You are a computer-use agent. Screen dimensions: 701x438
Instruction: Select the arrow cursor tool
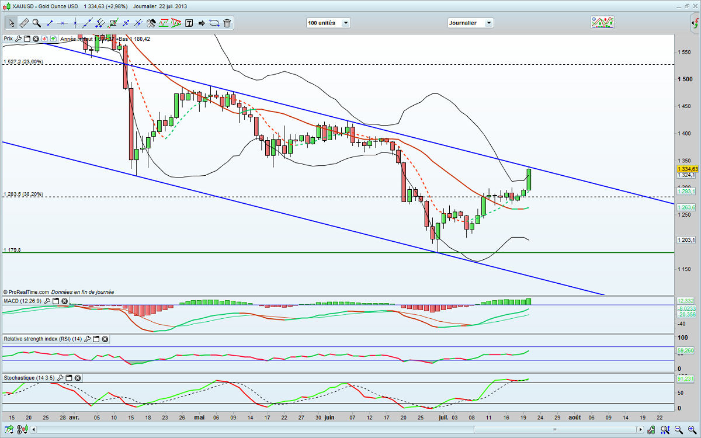[11, 23]
